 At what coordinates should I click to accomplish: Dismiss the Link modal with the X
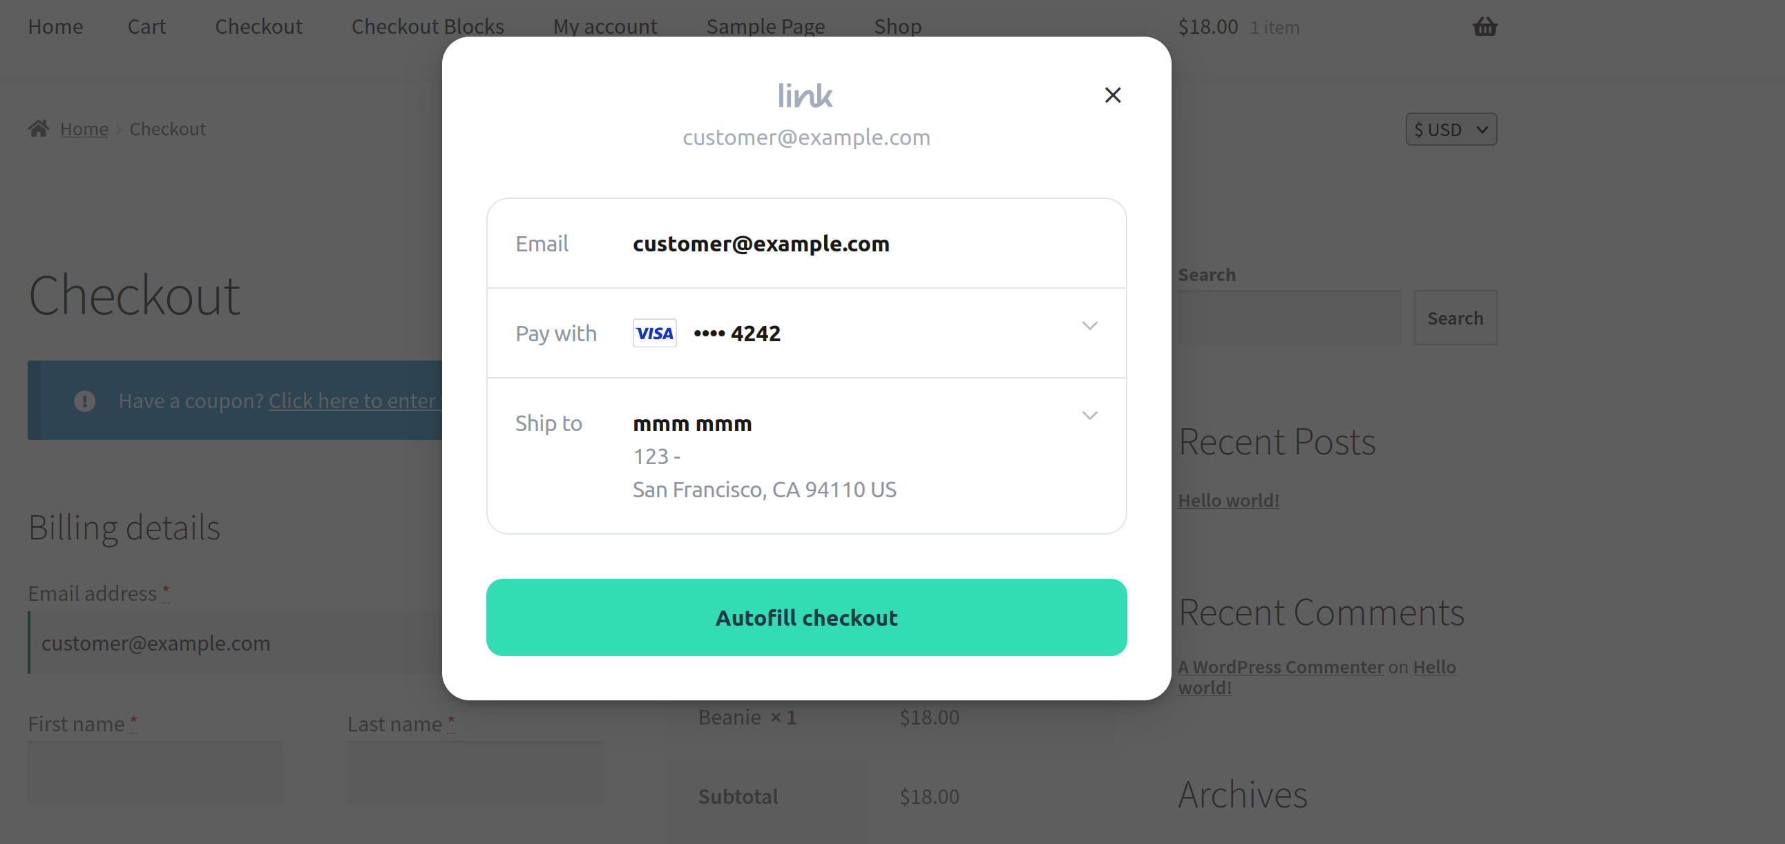click(1113, 95)
